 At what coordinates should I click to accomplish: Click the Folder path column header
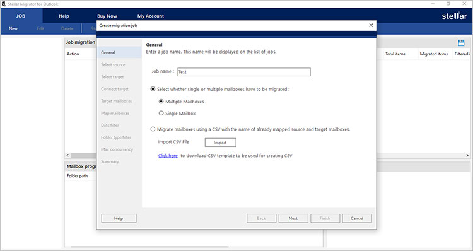pyautogui.click(x=77, y=176)
